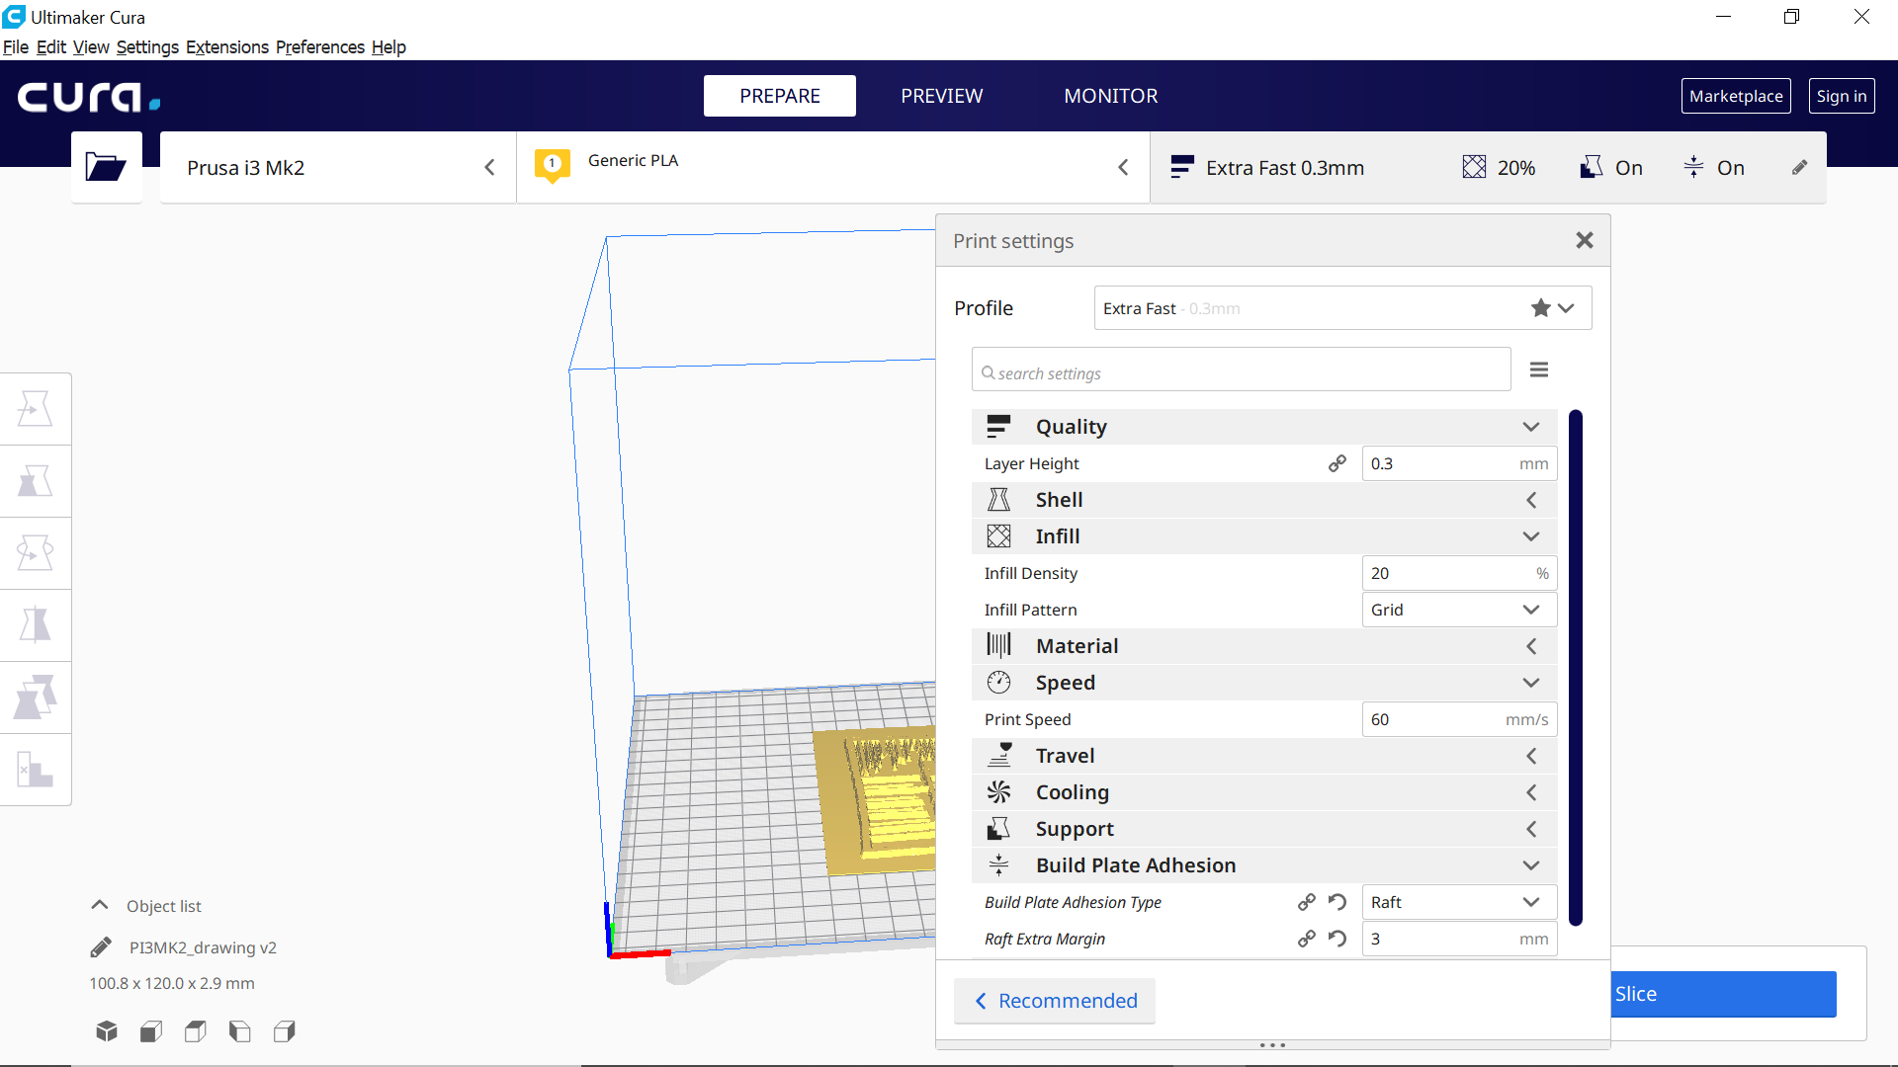
Task: Select the Scale tool in left toolbar
Action: (x=36, y=481)
